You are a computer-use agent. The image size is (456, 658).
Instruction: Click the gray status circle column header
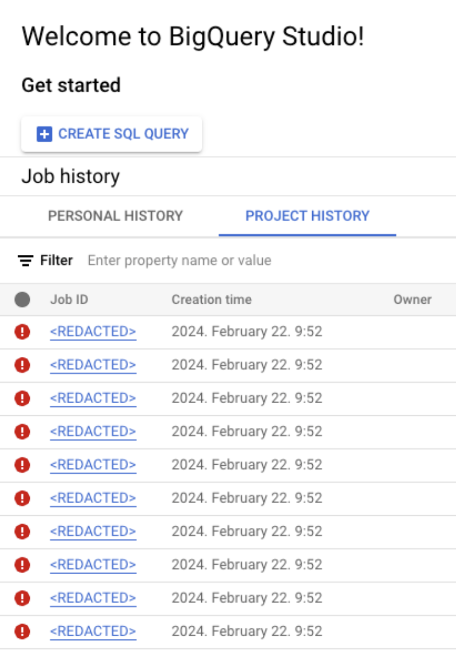pyautogui.click(x=22, y=300)
